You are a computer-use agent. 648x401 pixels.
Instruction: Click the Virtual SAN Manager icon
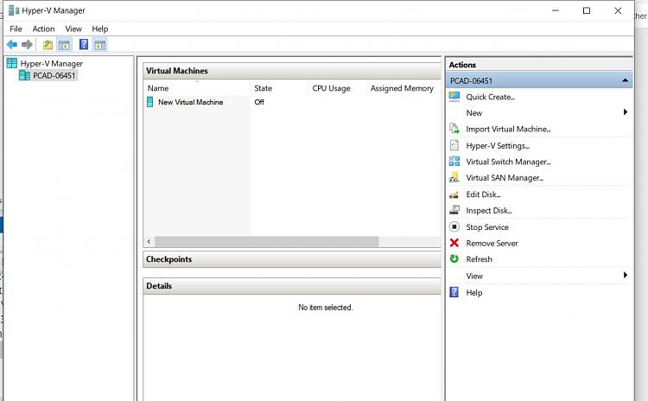[x=454, y=178]
